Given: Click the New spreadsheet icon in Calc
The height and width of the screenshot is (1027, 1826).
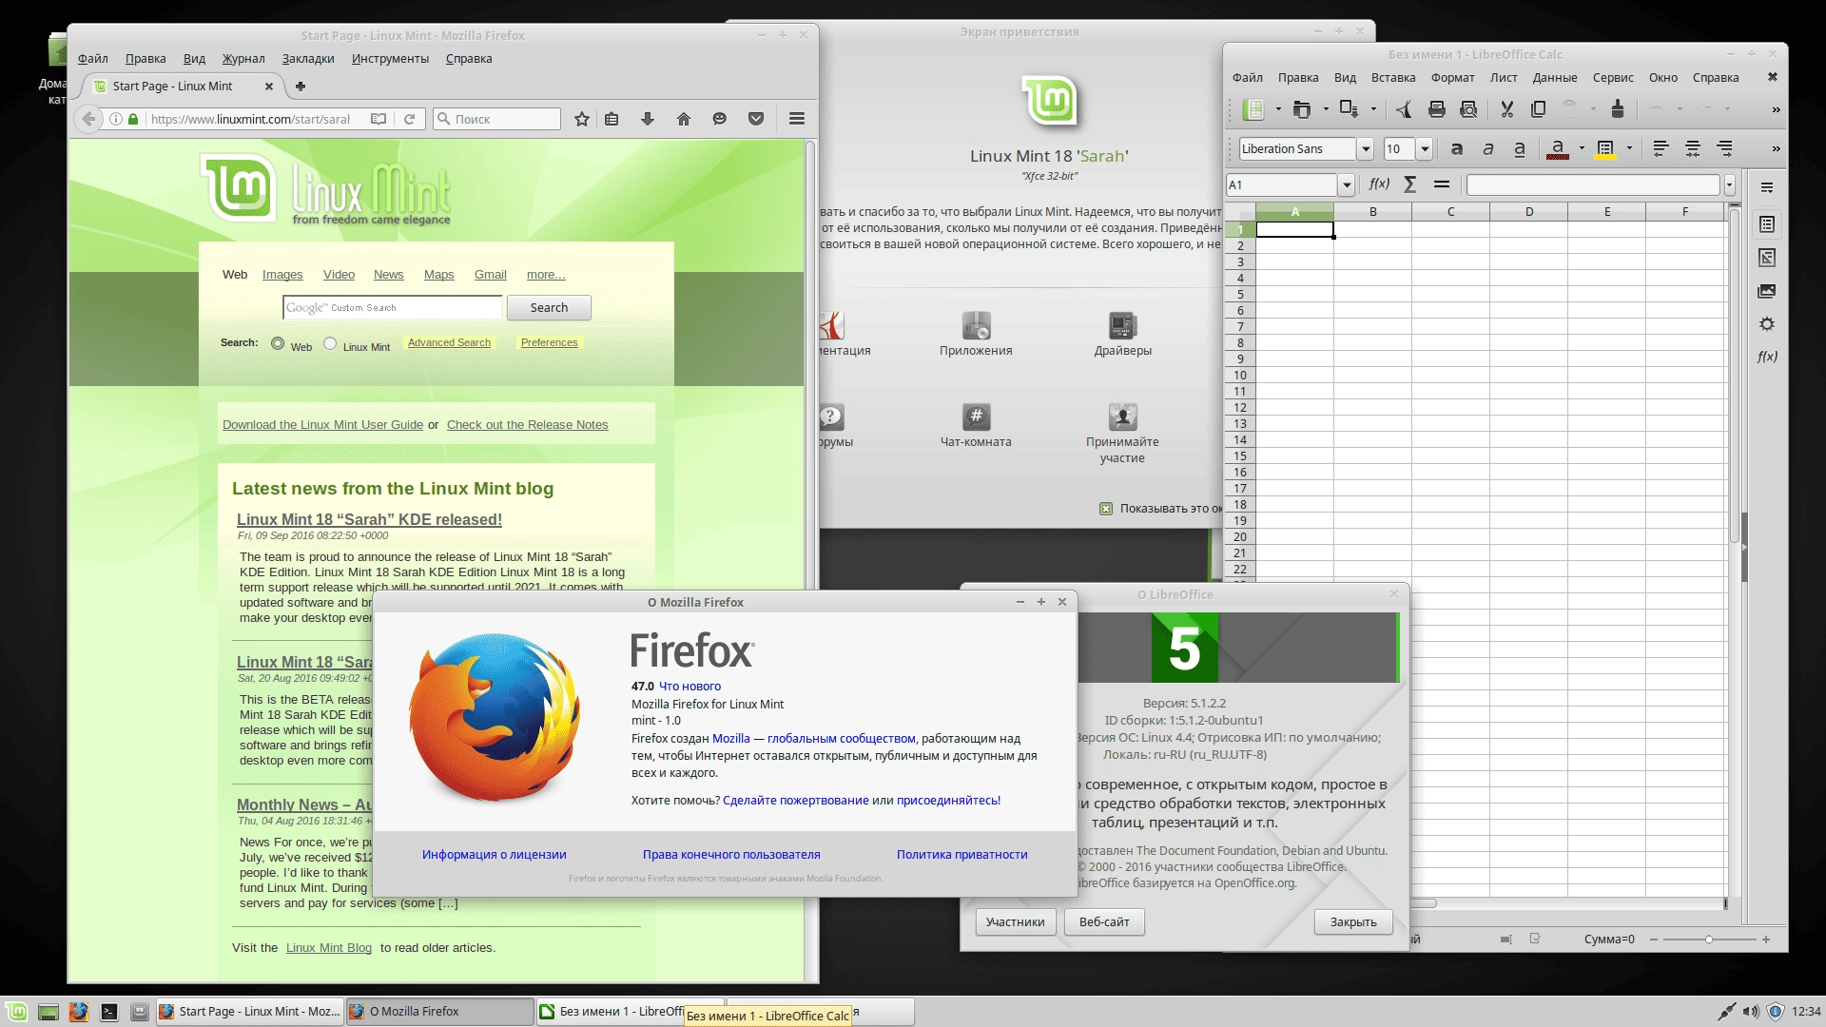Looking at the screenshot, I should point(1254,109).
